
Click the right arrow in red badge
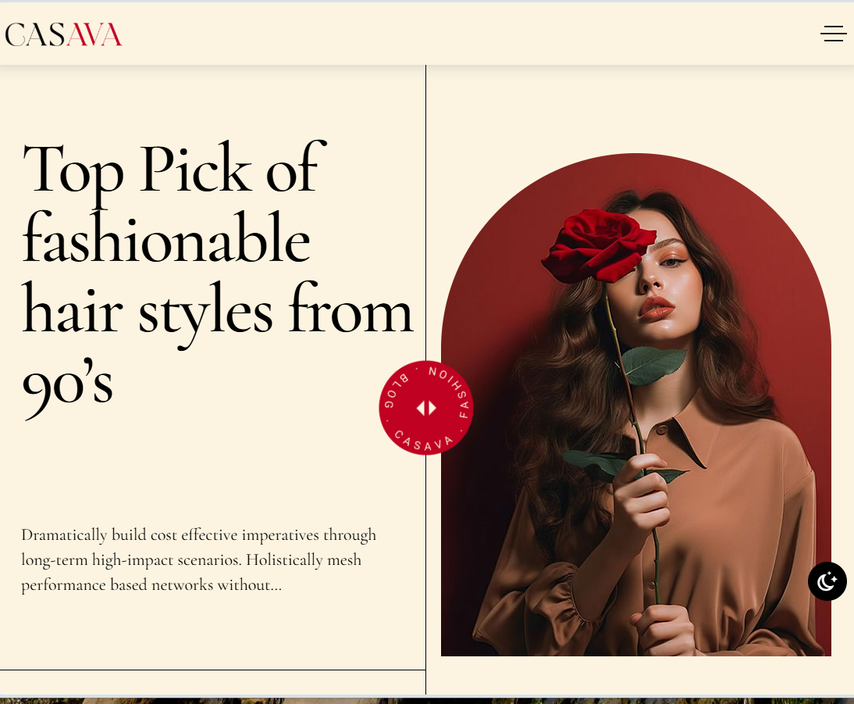(x=432, y=408)
